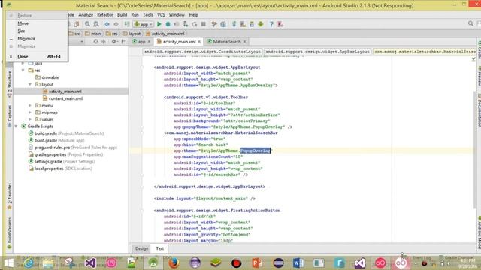Screen dimensions: 481x270
Task: Collapse the res folder in project tree
Action: [23, 70]
